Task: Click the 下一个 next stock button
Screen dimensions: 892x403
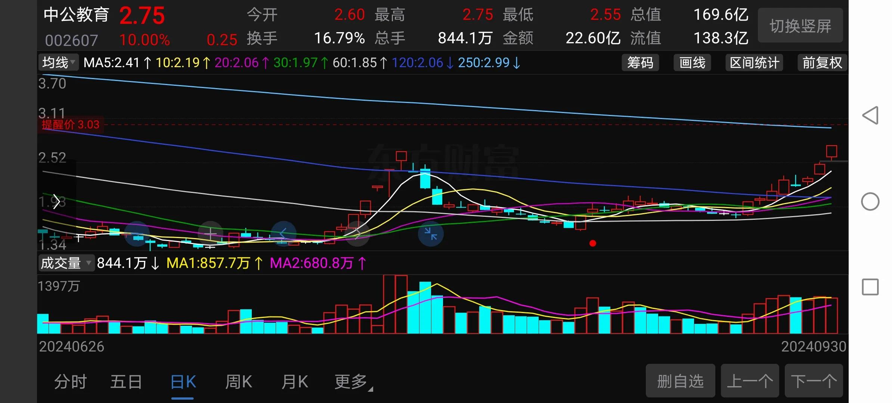Action: tap(814, 381)
